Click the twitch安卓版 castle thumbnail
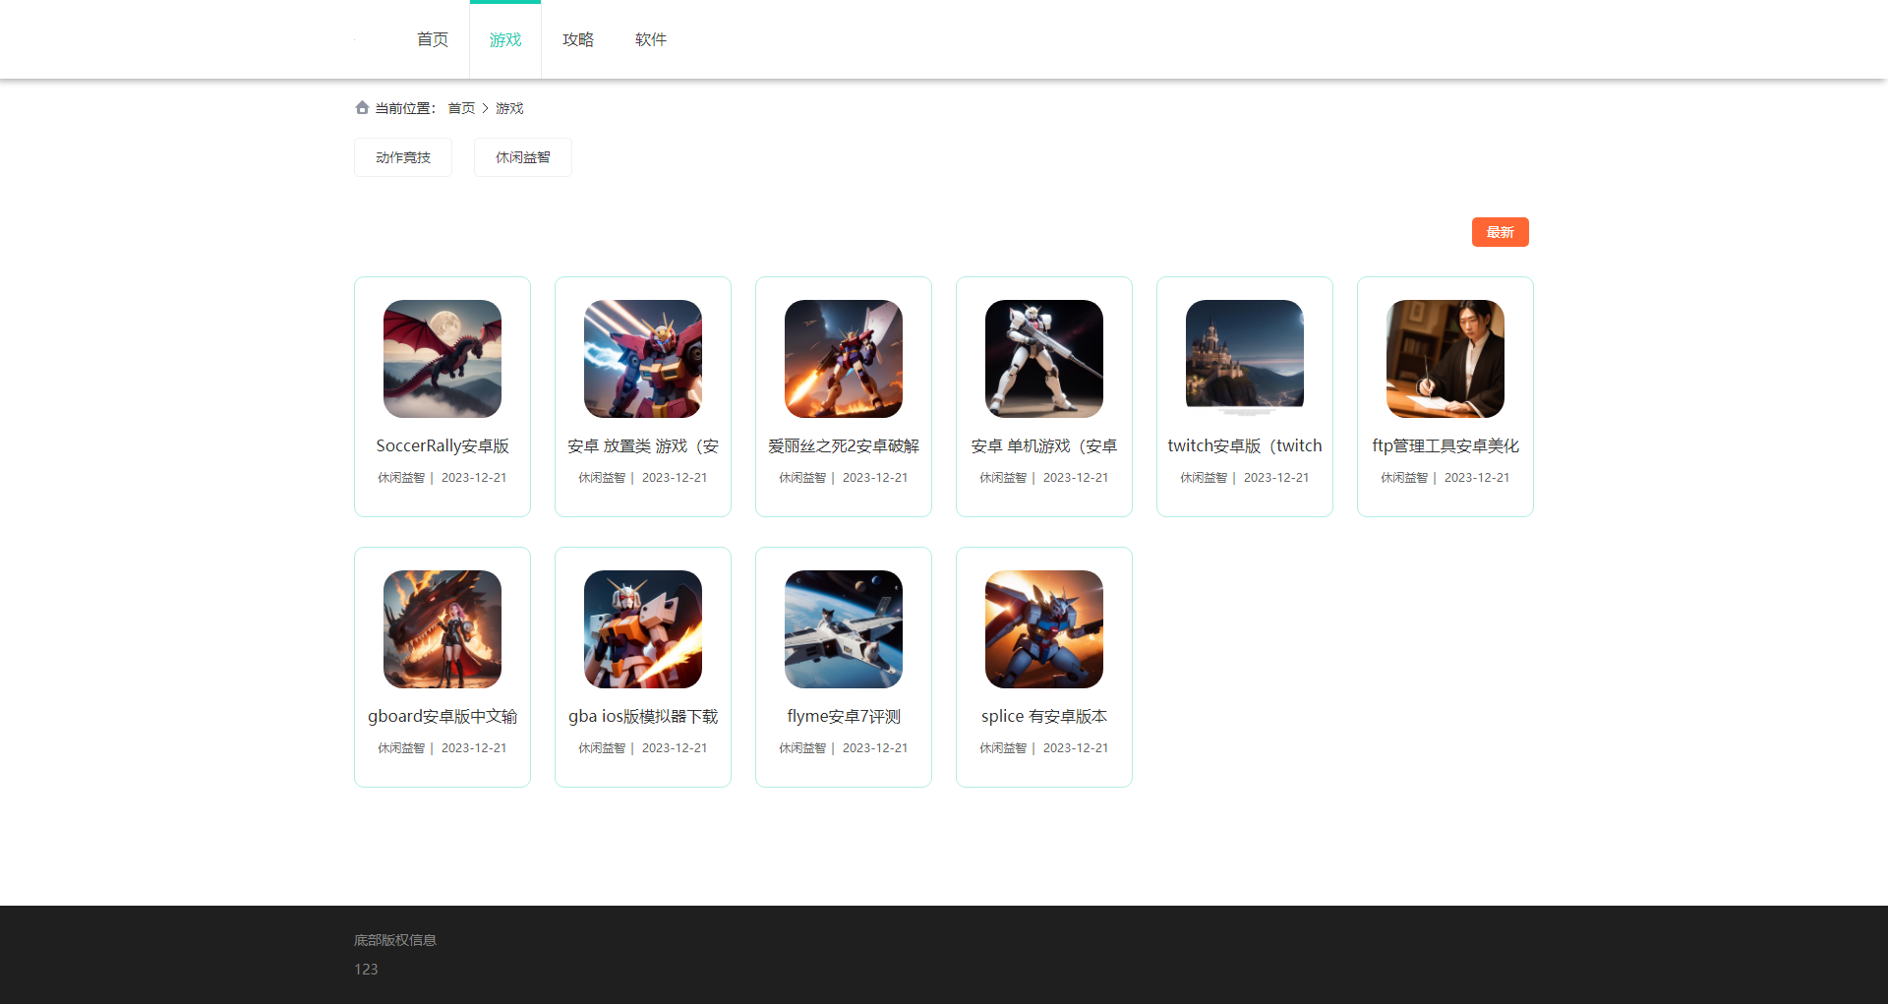The width and height of the screenshot is (1888, 1004). (x=1244, y=359)
